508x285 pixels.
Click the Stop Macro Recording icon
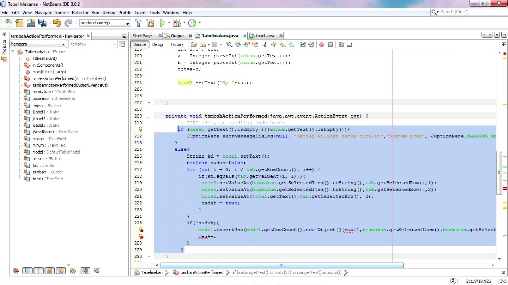[x=330, y=44]
